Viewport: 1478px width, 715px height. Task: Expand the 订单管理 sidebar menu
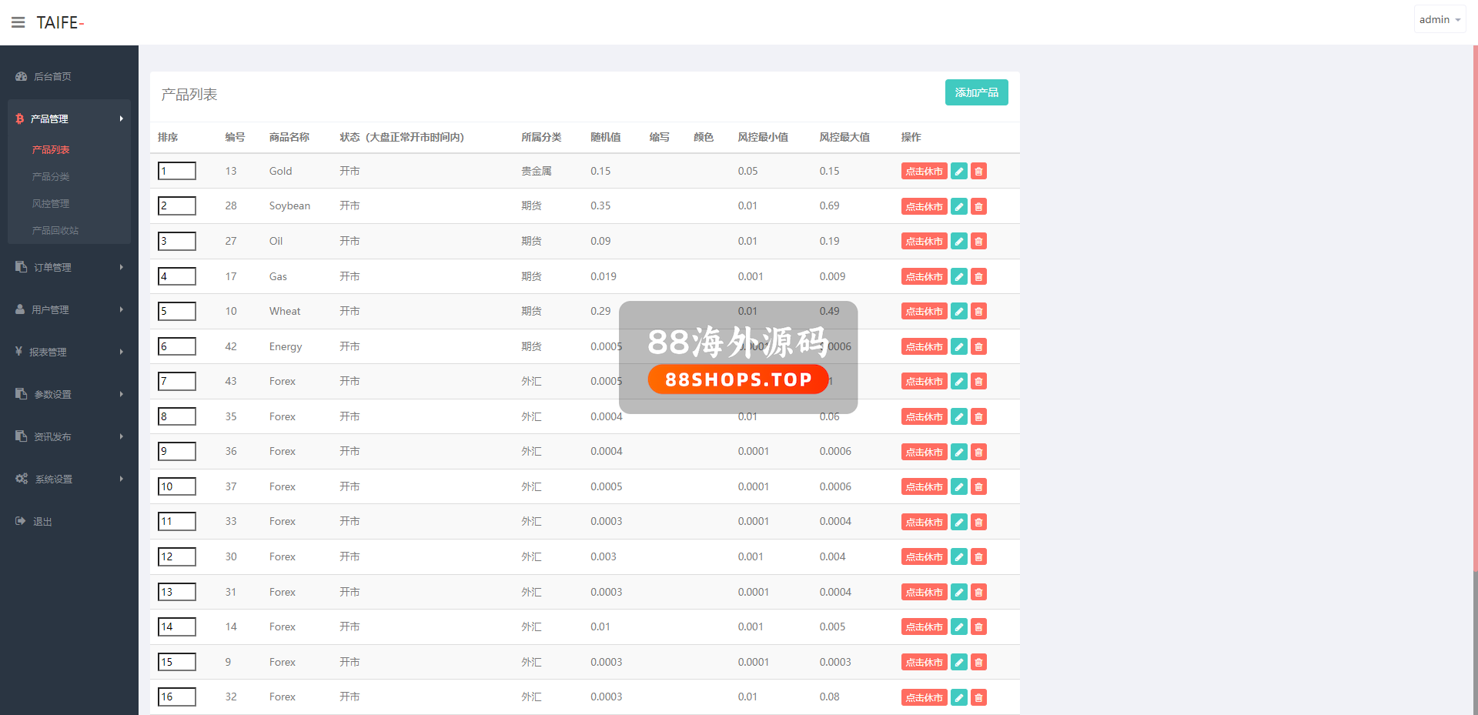69,267
